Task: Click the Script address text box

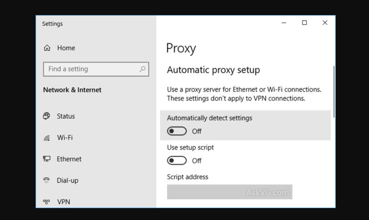Action: (x=230, y=192)
